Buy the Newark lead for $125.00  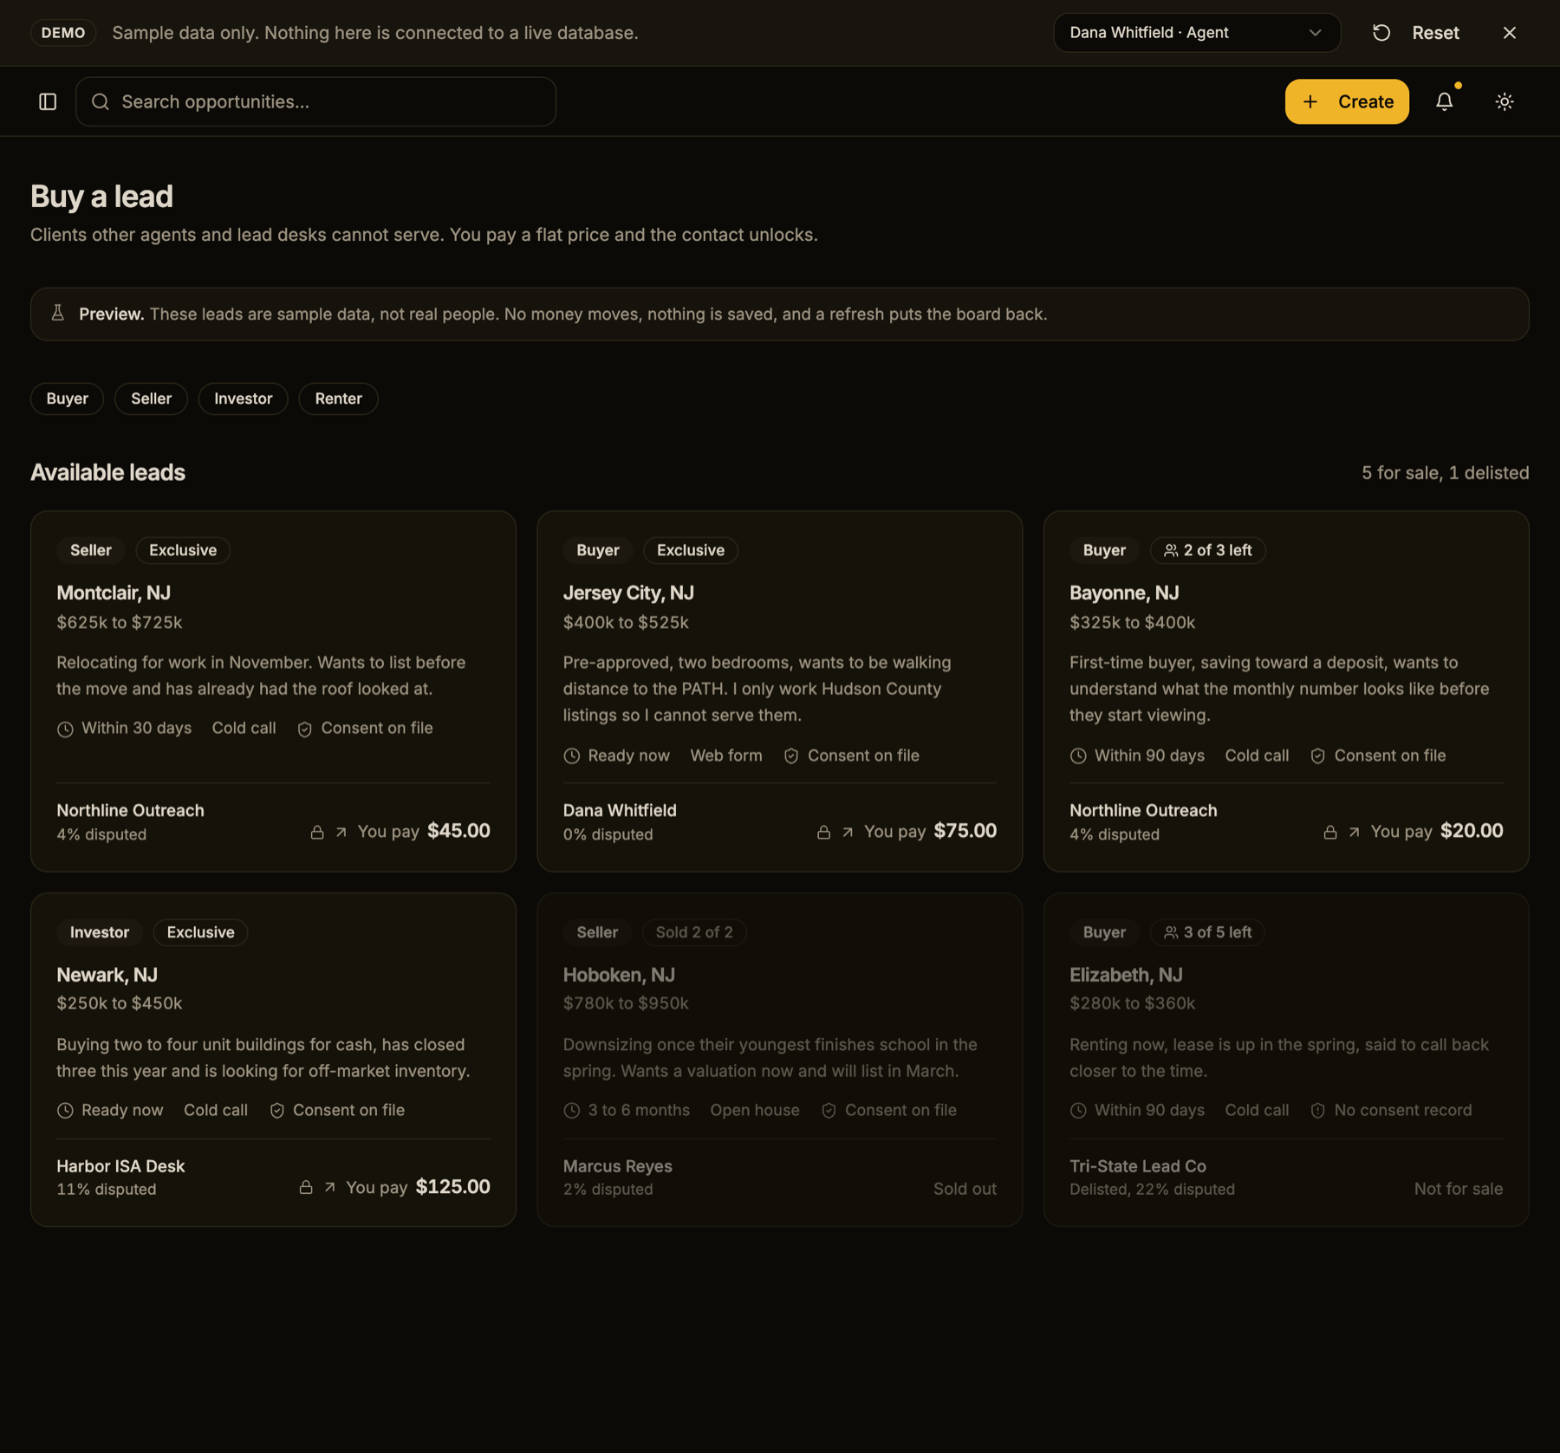coord(395,1186)
